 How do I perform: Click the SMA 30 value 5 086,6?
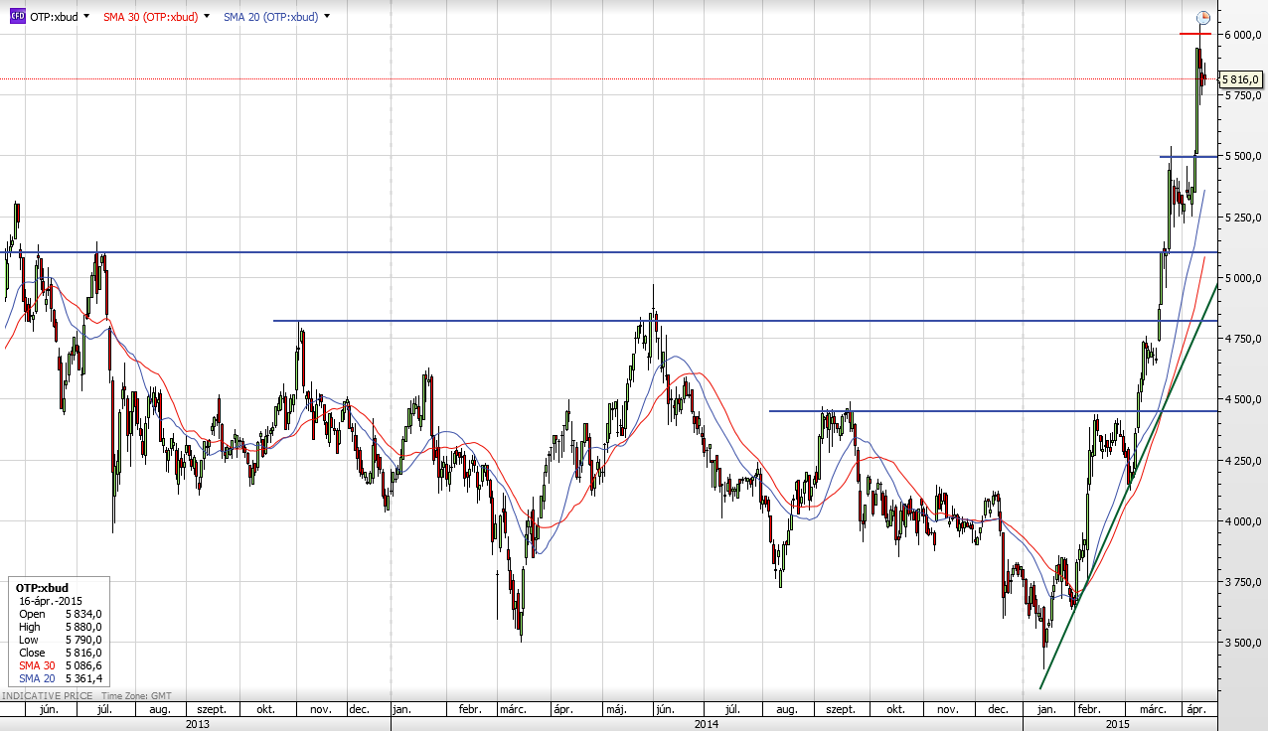pyautogui.click(x=84, y=665)
